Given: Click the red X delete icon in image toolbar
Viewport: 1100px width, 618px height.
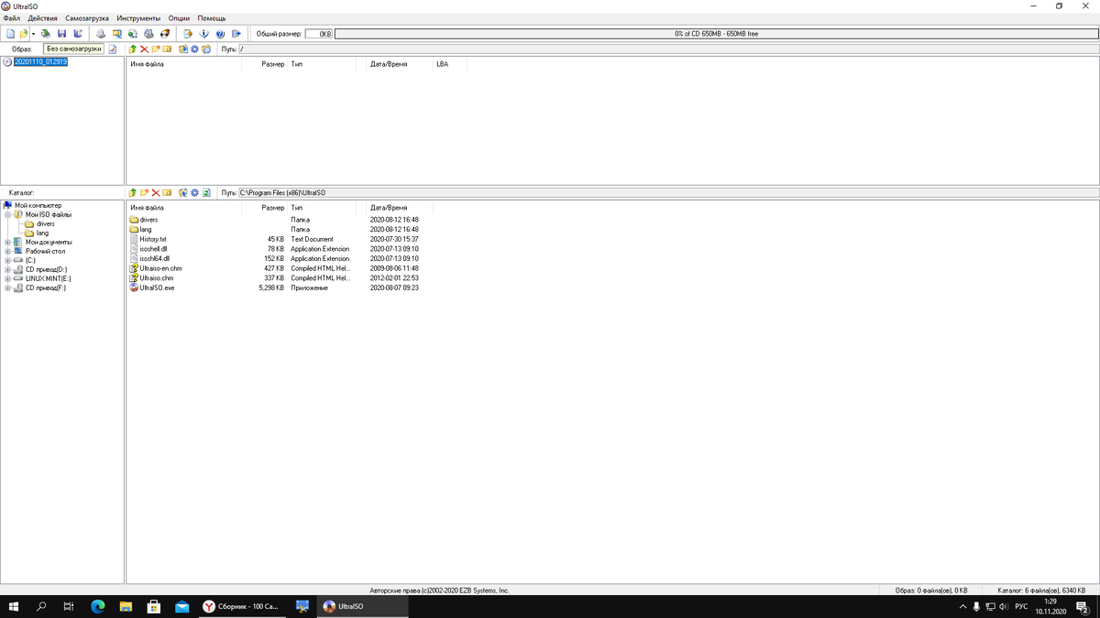Looking at the screenshot, I should [144, 49].
